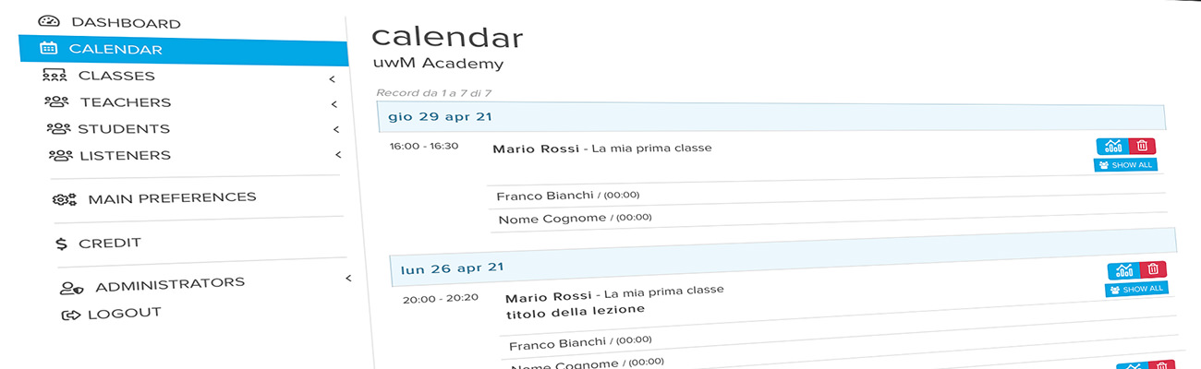This screenshot has width=1201, height=369.
Task: Expand the Classes submenu chevron
Action: (332, 78)
